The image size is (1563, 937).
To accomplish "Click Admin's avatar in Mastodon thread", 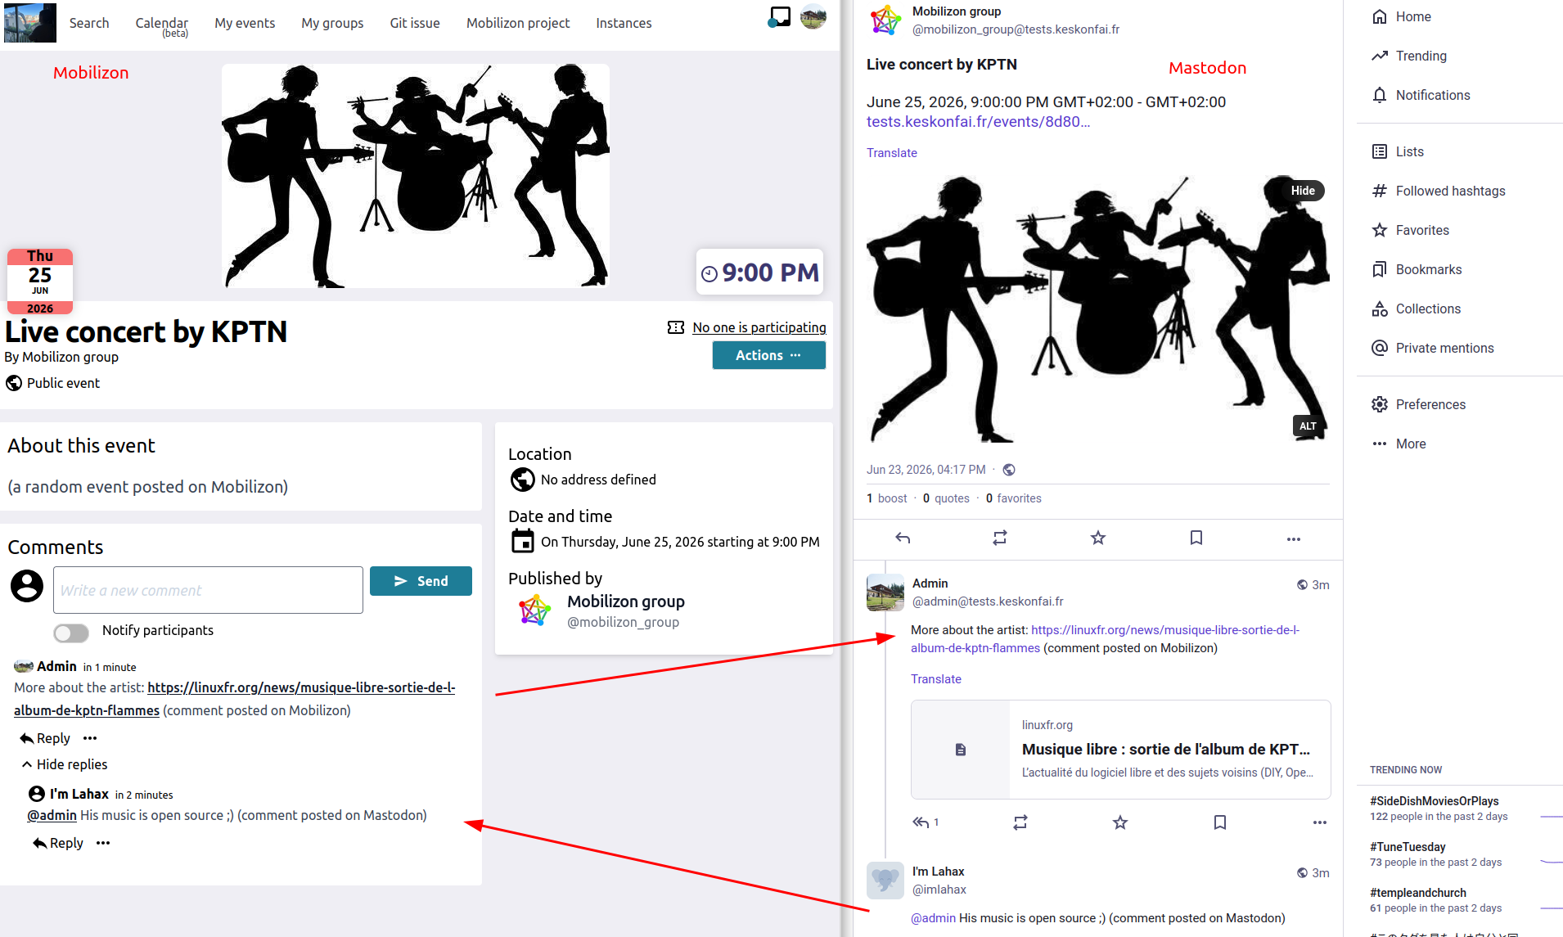I will coord(885,592).
